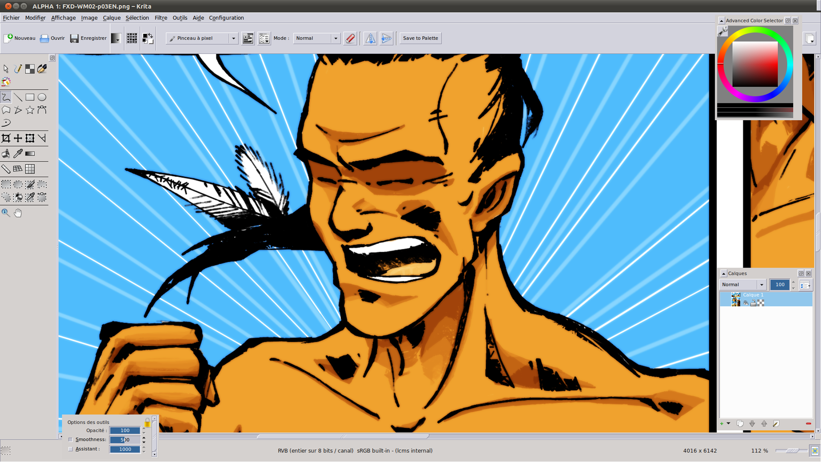
Task: Open the Filtre menu
Action: coord(161,18)
